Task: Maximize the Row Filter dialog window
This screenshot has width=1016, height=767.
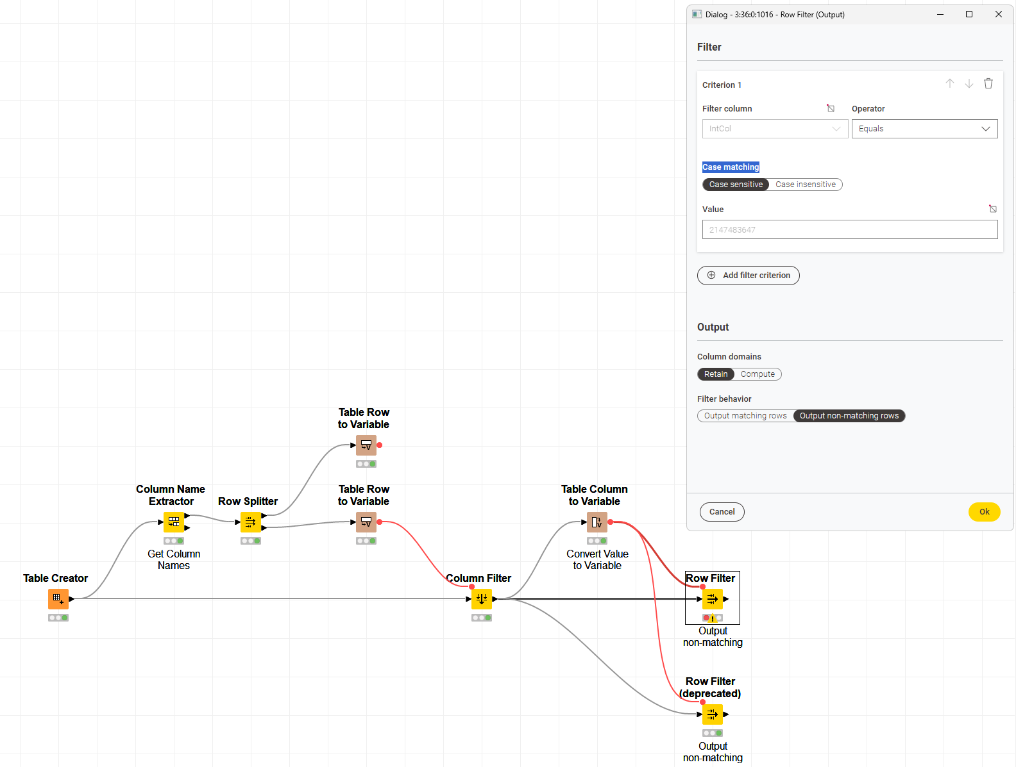Action: [x=969, y=14]
